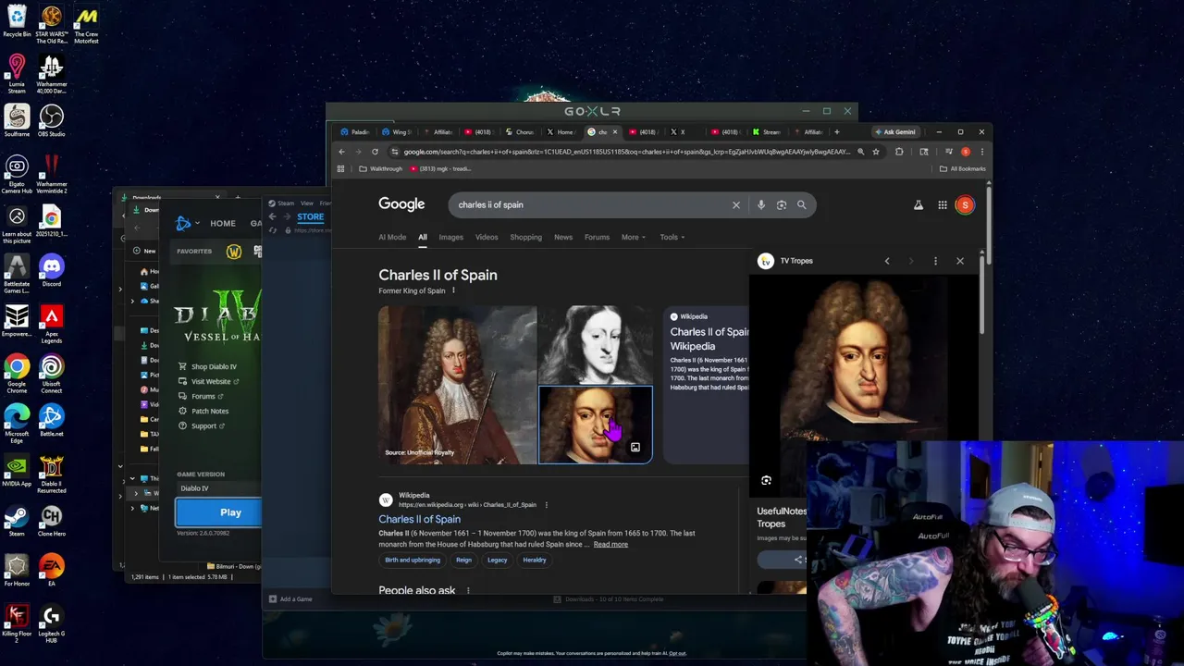1184x666 pixels.
Task: Switch to the Stream browser tab
Action: [767, 132]
